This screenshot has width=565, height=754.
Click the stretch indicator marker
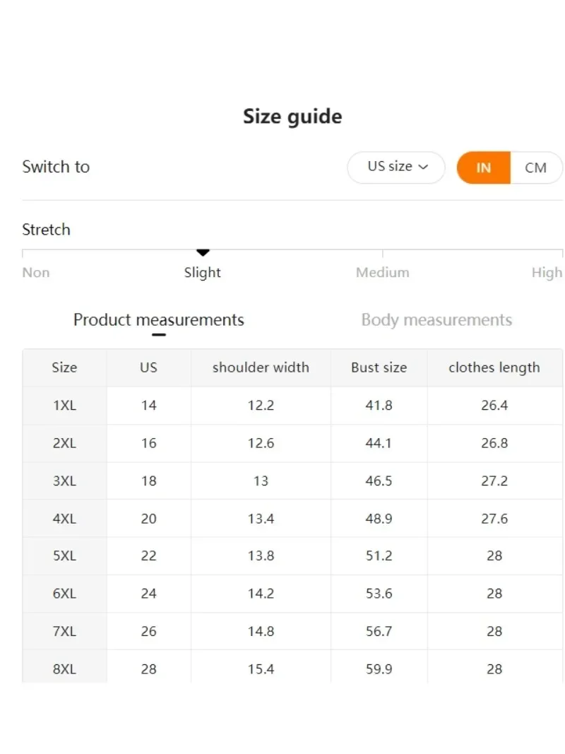pos(203,252)
